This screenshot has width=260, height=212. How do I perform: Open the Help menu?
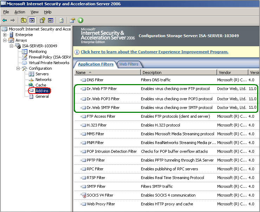point(47,12)
